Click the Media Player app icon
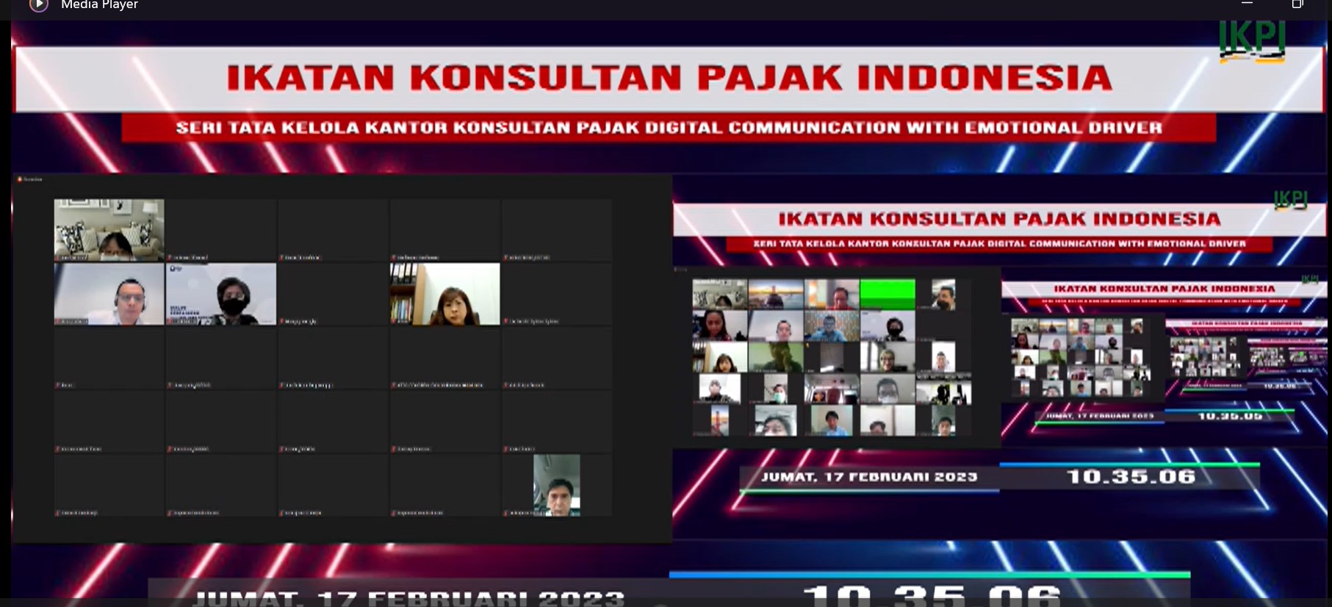The height and width of the screenshot is (607, 1332). click(x=39, y=5)
